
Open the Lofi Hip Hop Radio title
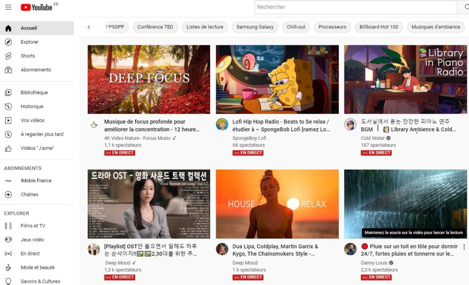pyautogui.click(x=281, y=126)
